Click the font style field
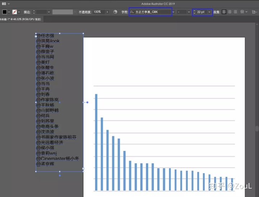 tap(182, 12)
